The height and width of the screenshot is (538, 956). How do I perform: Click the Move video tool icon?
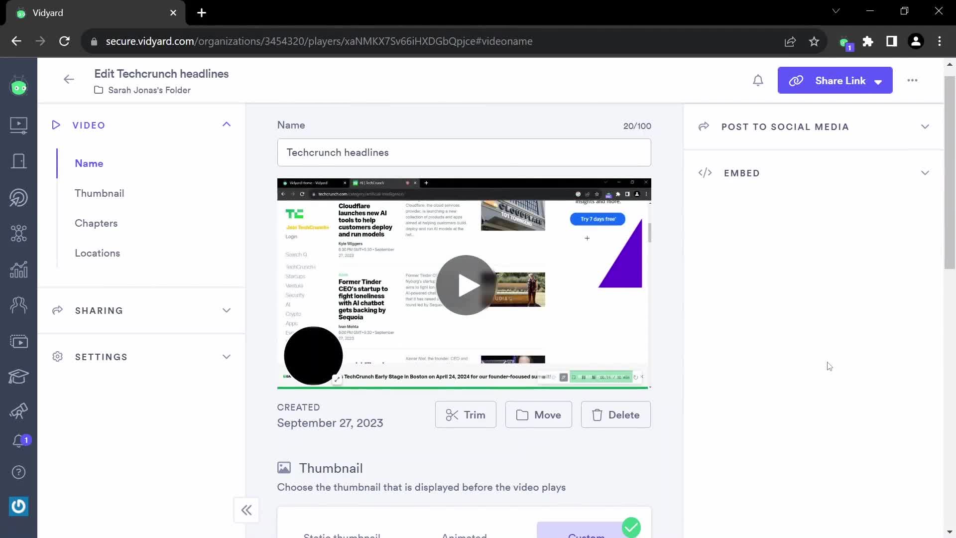click(523, 414)
